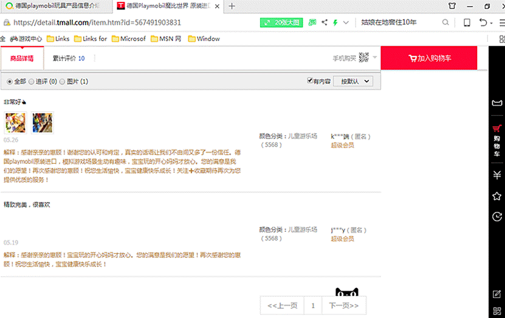Screen dimensions: 505x318
Task: Open the browser skin shirt icon
Action: (x=452, y=6)
